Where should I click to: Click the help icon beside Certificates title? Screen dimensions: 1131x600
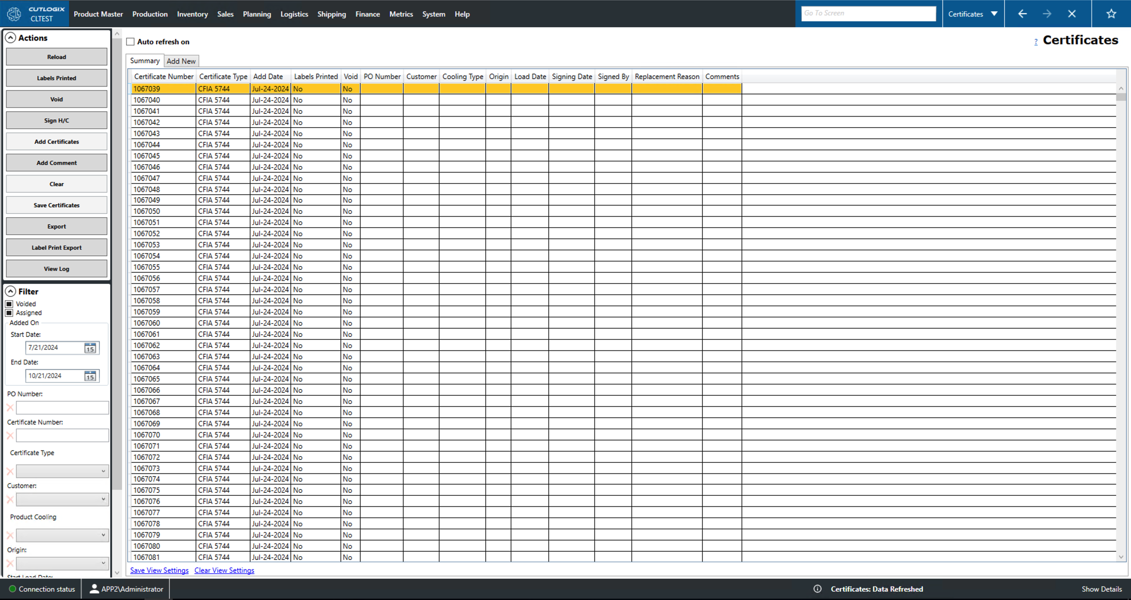coord(1036,42)
